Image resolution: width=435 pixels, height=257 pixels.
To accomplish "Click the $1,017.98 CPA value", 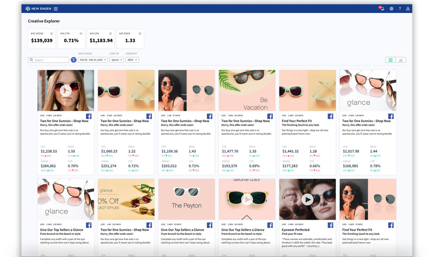I will pos(351,151).
